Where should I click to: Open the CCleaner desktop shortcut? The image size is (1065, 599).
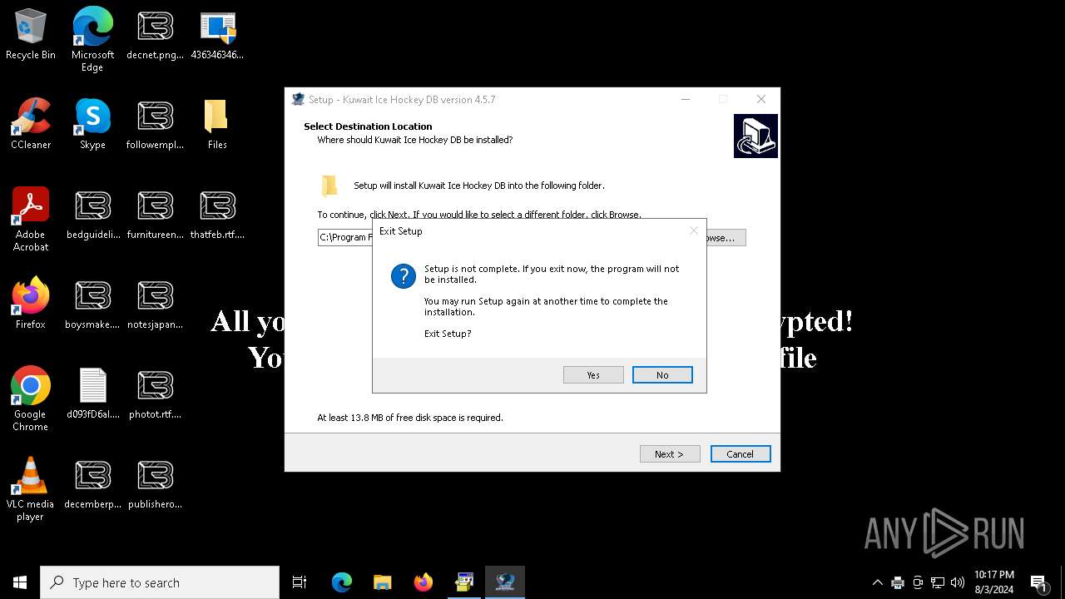(x=31, y=125)
